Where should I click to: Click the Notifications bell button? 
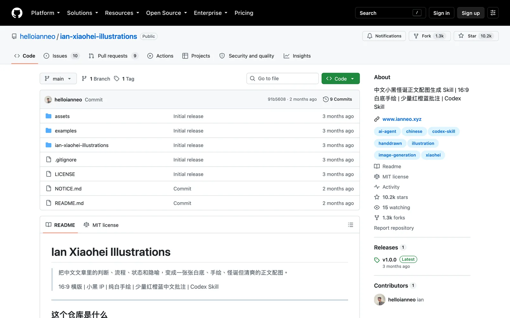click(384, 36)
